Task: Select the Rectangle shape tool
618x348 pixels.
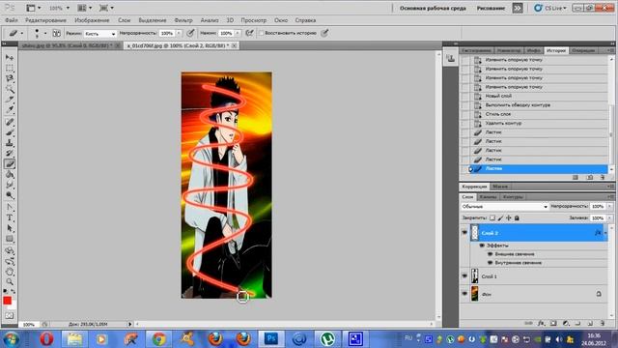Action: (10, 239)
